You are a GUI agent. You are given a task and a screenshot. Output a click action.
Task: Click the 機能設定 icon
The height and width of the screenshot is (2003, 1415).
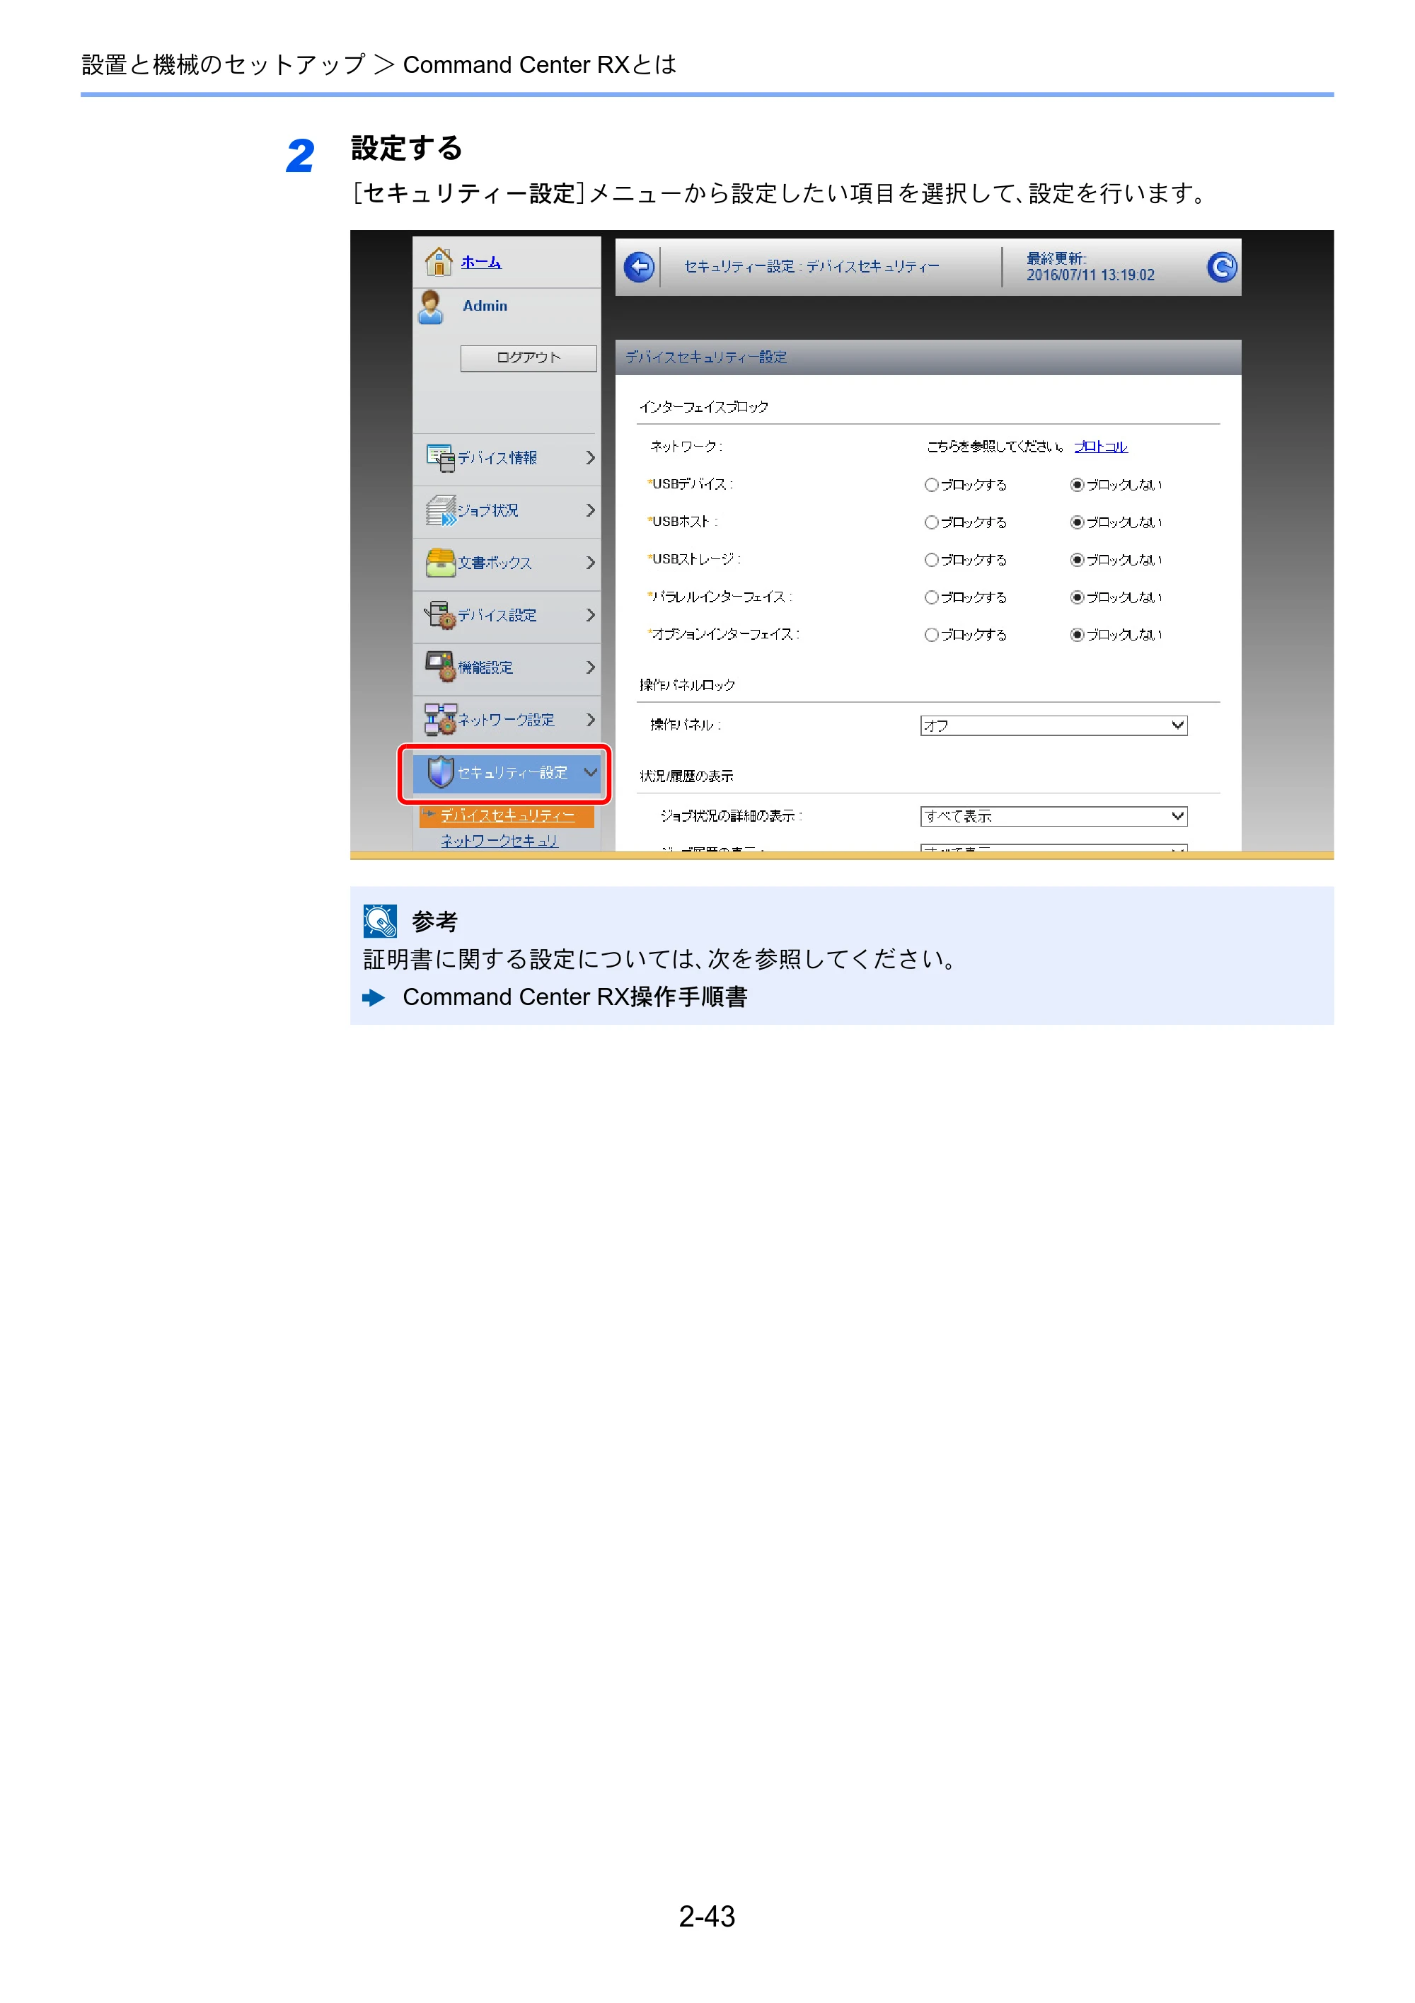point(440,667)
